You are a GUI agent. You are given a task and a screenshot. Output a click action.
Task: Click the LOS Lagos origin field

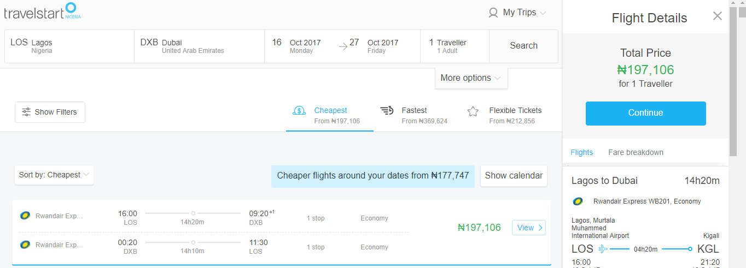pos(69,46)
